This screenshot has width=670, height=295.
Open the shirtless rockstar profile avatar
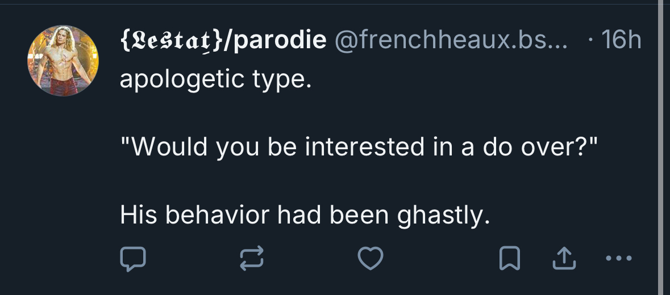click(63, 61)
